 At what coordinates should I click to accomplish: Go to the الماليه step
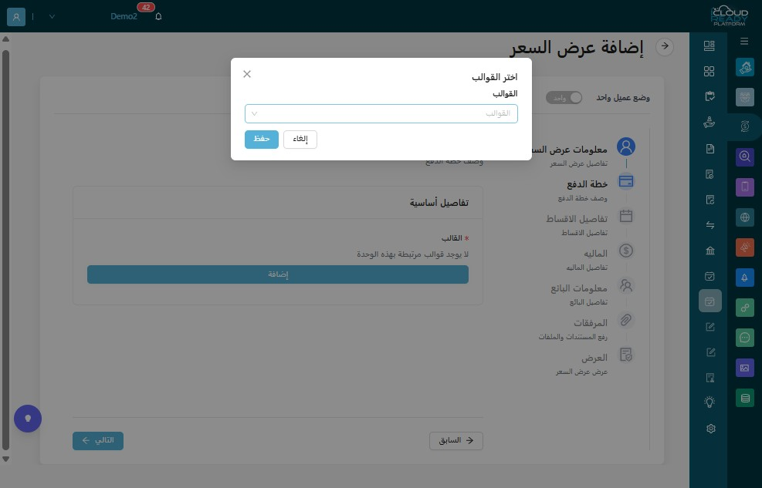pyautogui.click(x=595, y=254)
